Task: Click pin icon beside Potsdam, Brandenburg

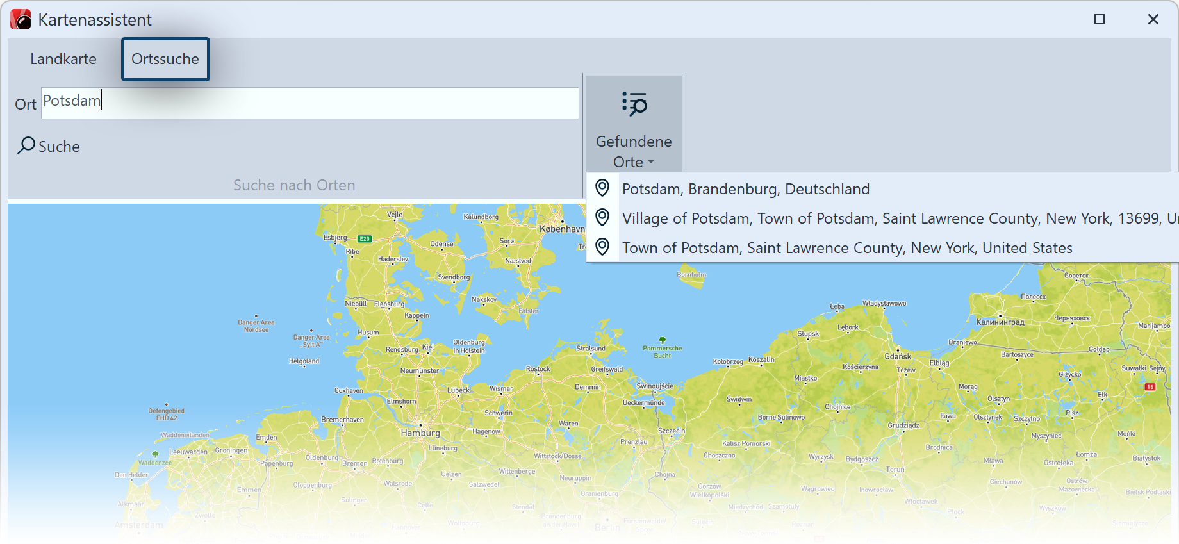Action: pyautogui.click(x=602, y=188)
